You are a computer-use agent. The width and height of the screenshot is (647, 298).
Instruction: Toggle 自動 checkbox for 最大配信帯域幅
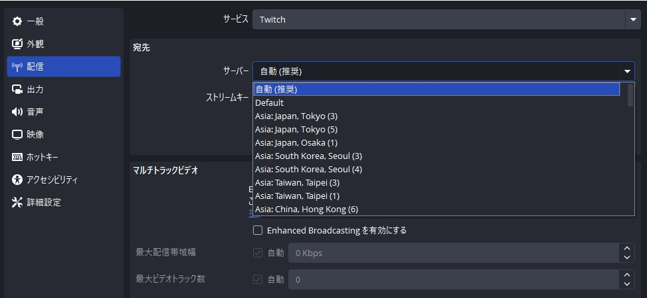pyautogui.click(x=258, y=253)
